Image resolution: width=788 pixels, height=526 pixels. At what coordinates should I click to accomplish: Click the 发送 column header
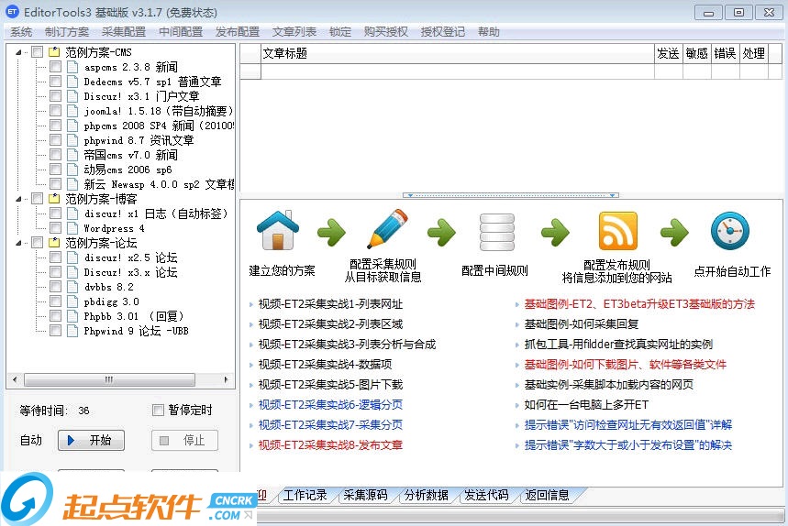[x=669, y=53]
